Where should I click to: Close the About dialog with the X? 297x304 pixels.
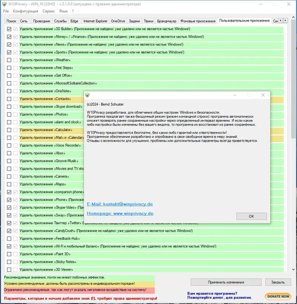(263, 95)
